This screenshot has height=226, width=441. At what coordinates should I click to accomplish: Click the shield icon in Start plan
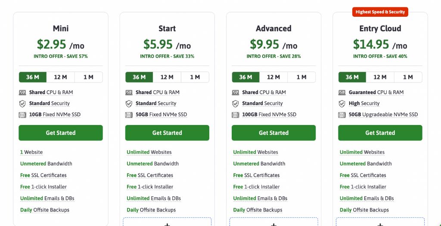pyautogui.click(x=129, y=104)
